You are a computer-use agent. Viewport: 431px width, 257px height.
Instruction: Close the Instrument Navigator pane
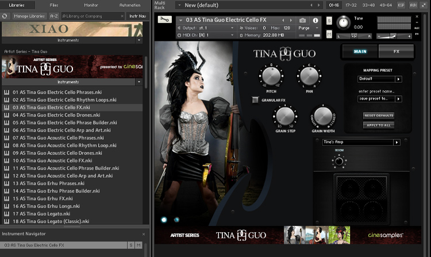tap(144, 234)
